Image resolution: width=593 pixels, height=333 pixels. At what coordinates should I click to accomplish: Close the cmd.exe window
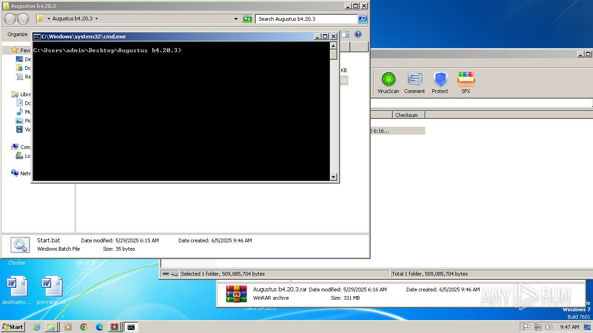[333, 37]
